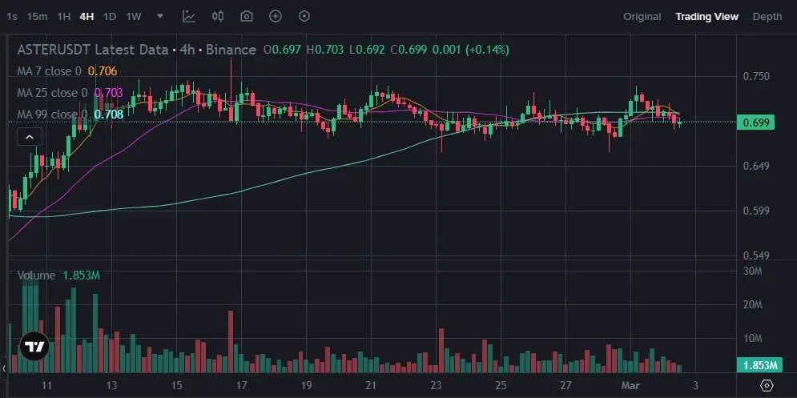Select the 1H timeframe
Viewport: 797px width, 398px height.
pyautogui.click(x=63, y=16)
